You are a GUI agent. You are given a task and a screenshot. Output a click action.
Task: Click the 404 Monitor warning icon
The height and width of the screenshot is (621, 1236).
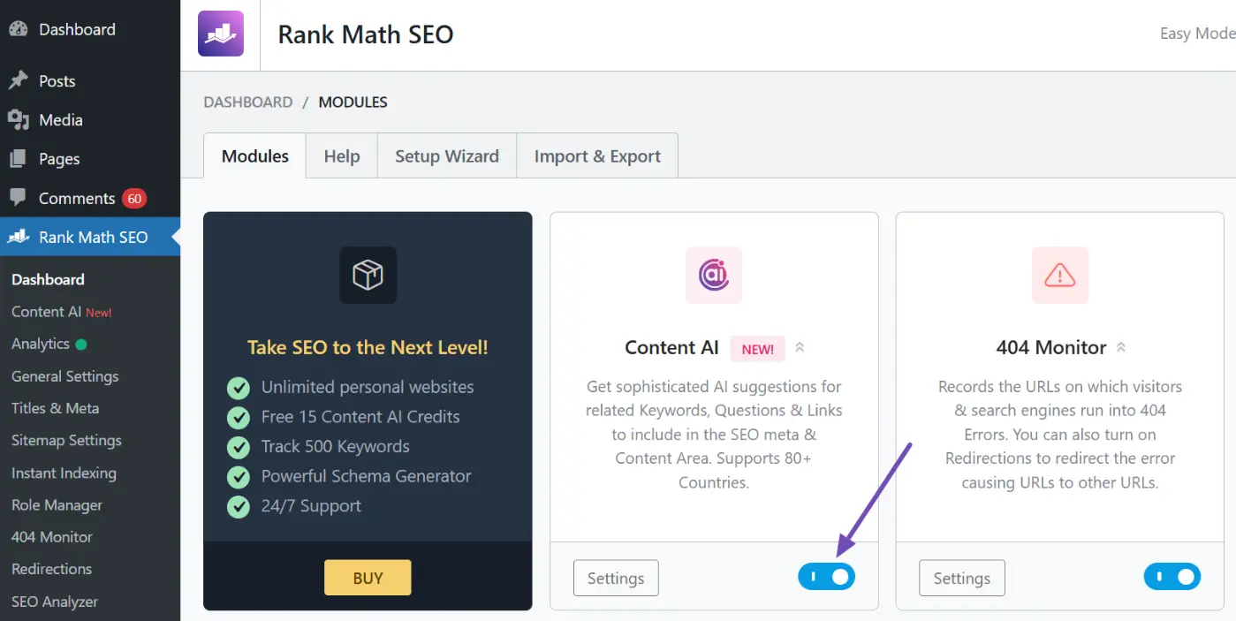point(1059,275)
